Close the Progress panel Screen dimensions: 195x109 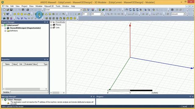(x=193, y=97)
